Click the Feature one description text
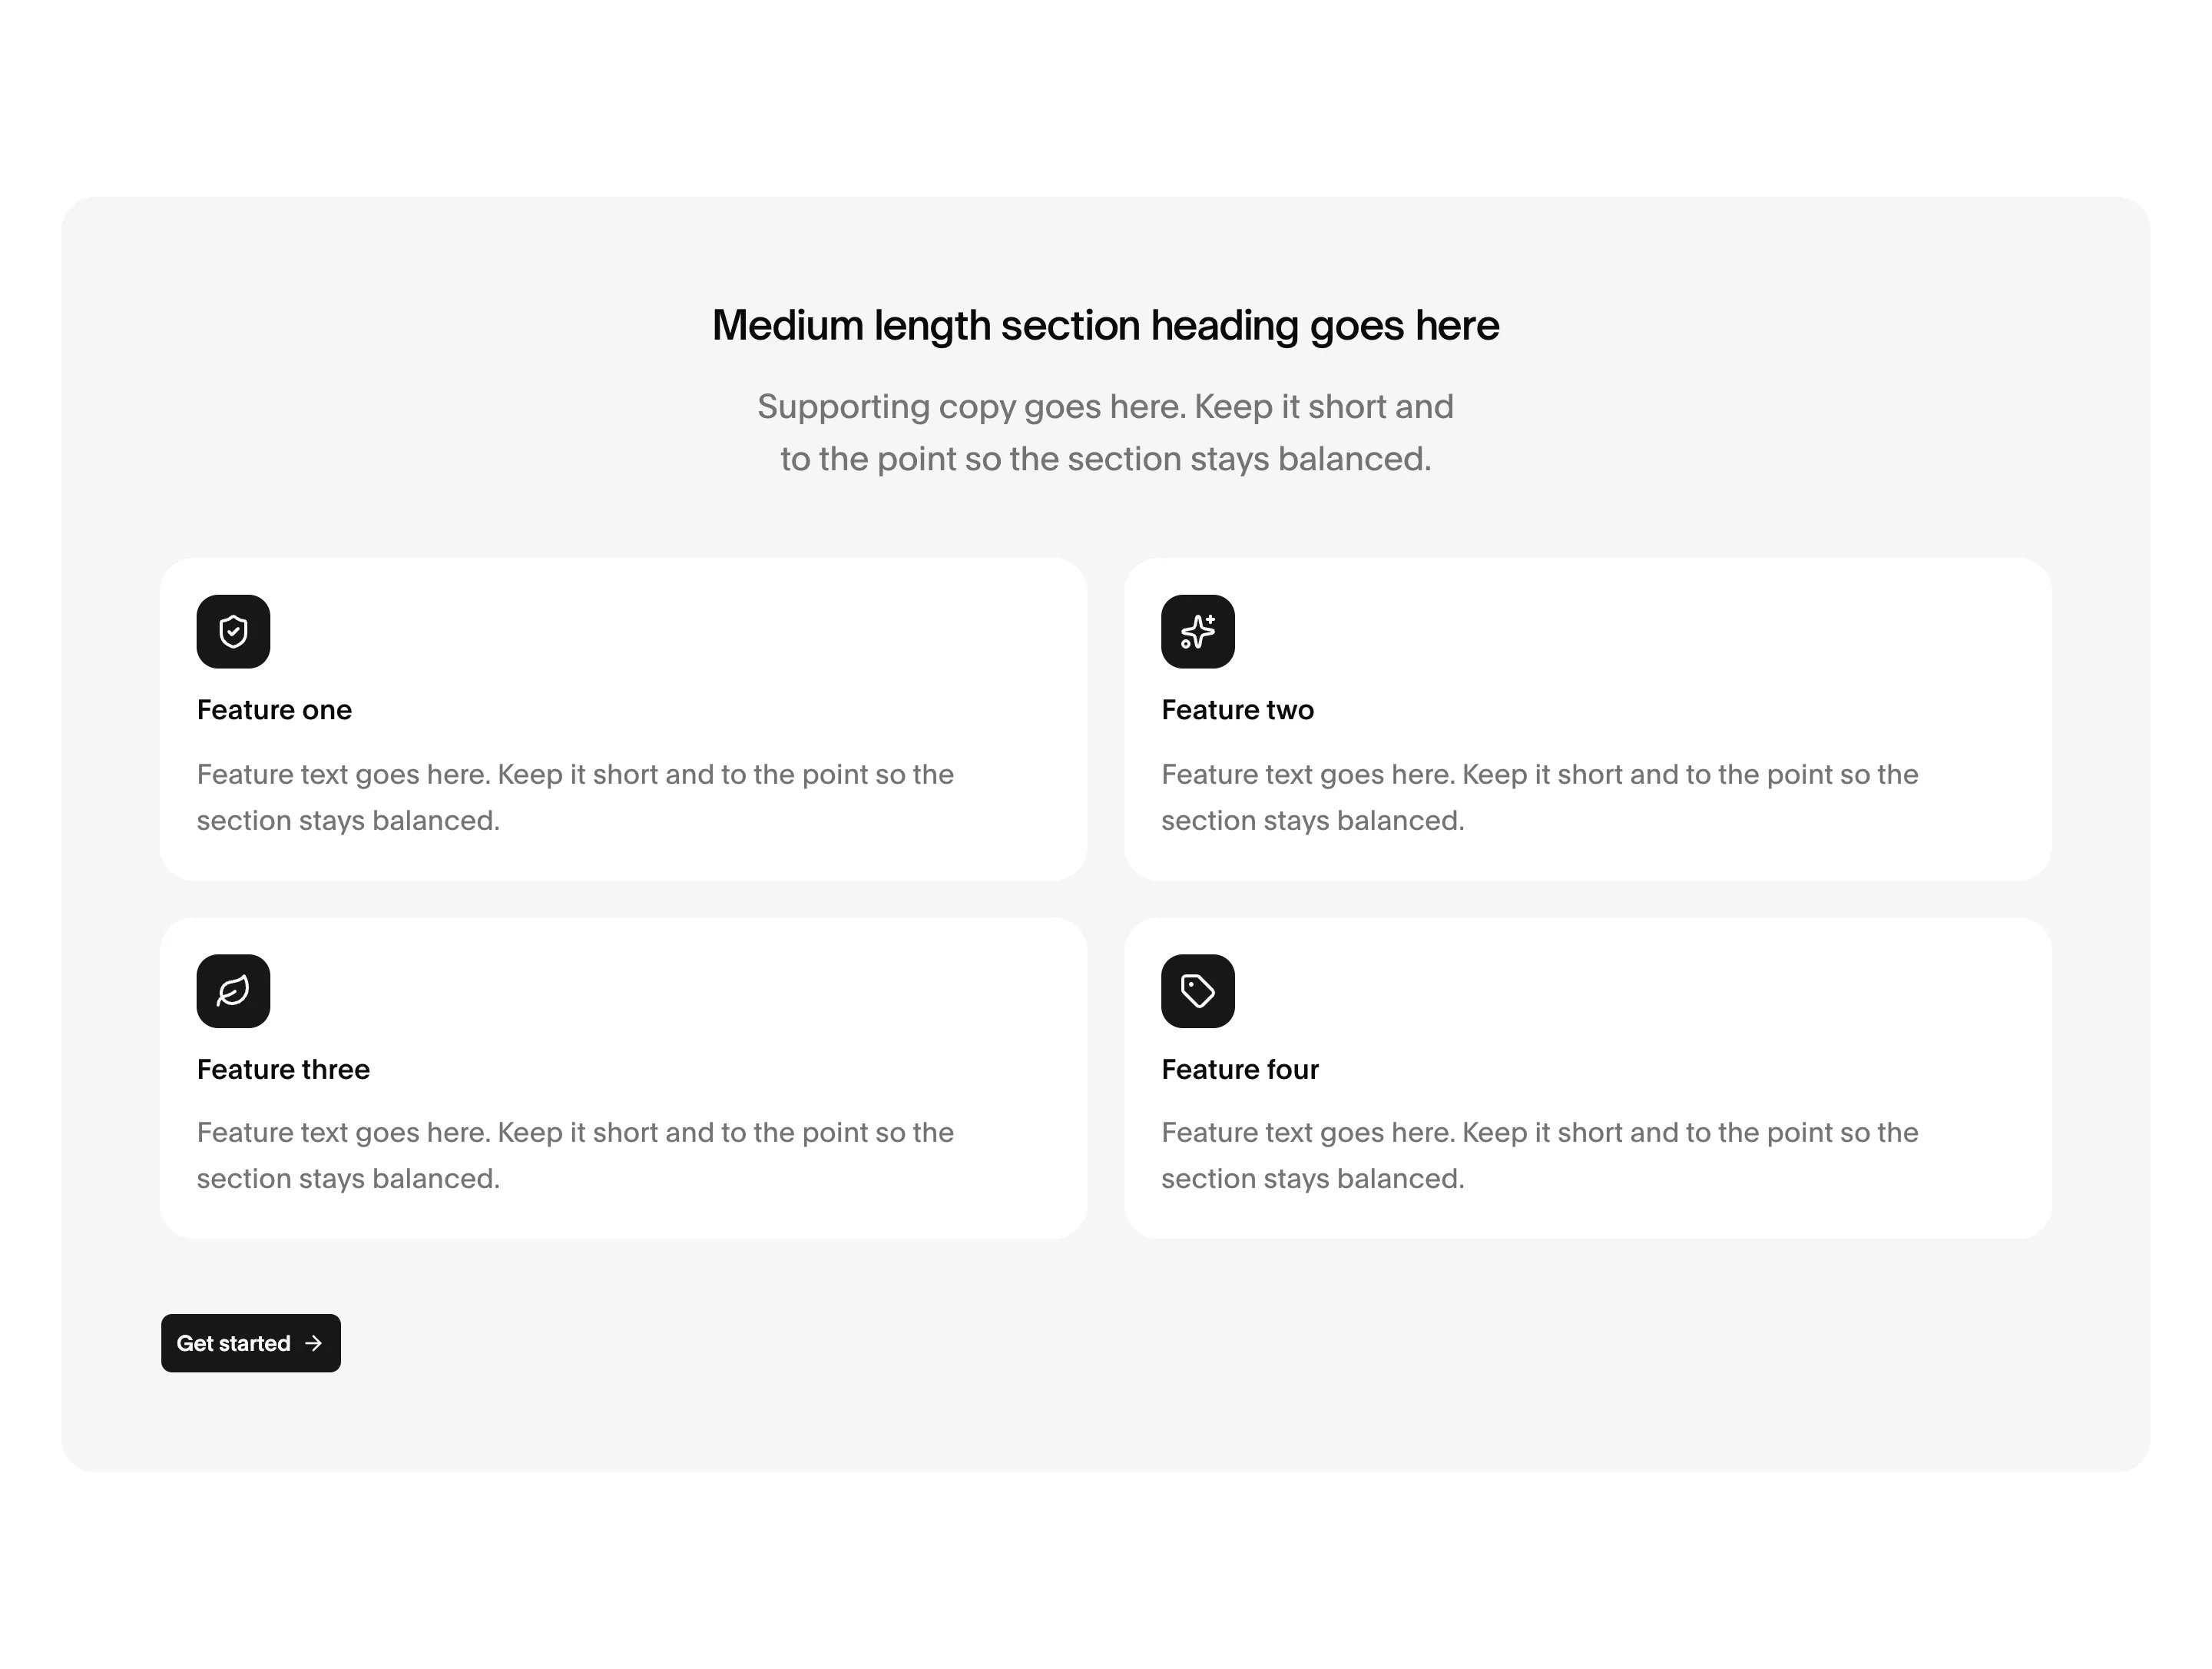The image size is (2212, 1669). click(x=575, y=797)
